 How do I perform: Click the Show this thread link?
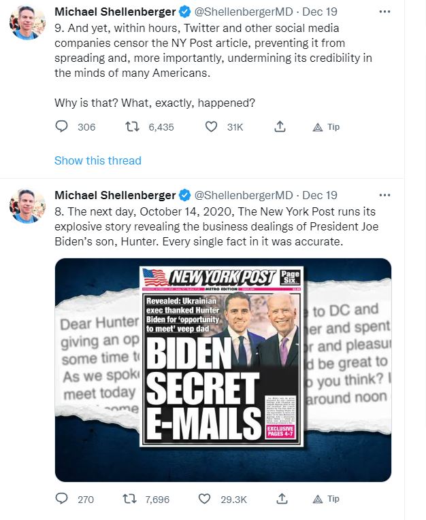click(x=97, y=161)
